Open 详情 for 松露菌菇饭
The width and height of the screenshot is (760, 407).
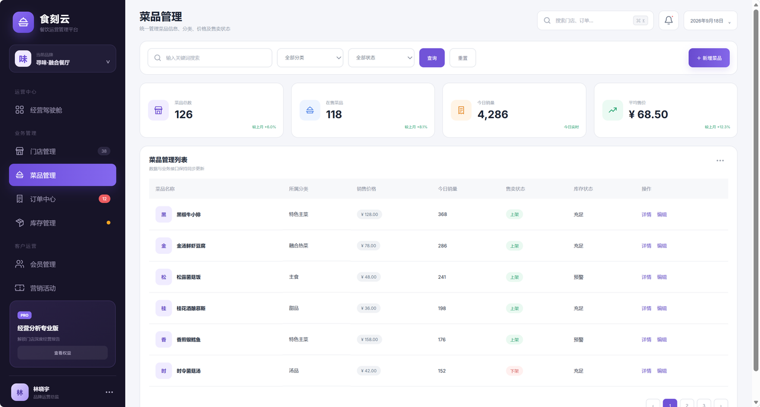(x=646, y=277)
